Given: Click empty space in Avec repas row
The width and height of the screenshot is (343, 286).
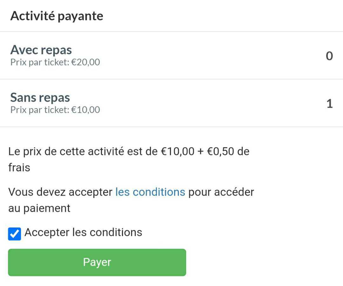Looking at the screenshot, I should point(206,56).
